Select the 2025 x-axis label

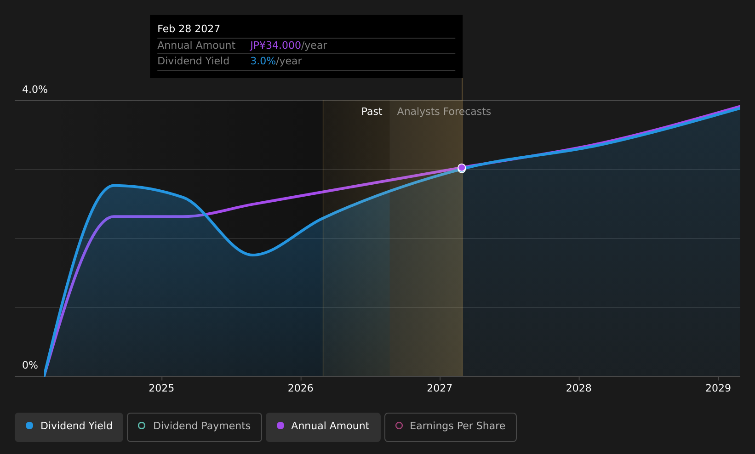pos(161,388)
